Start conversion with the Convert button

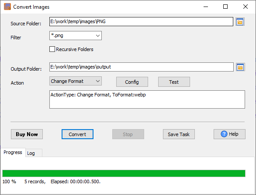[x=77, y=134]
